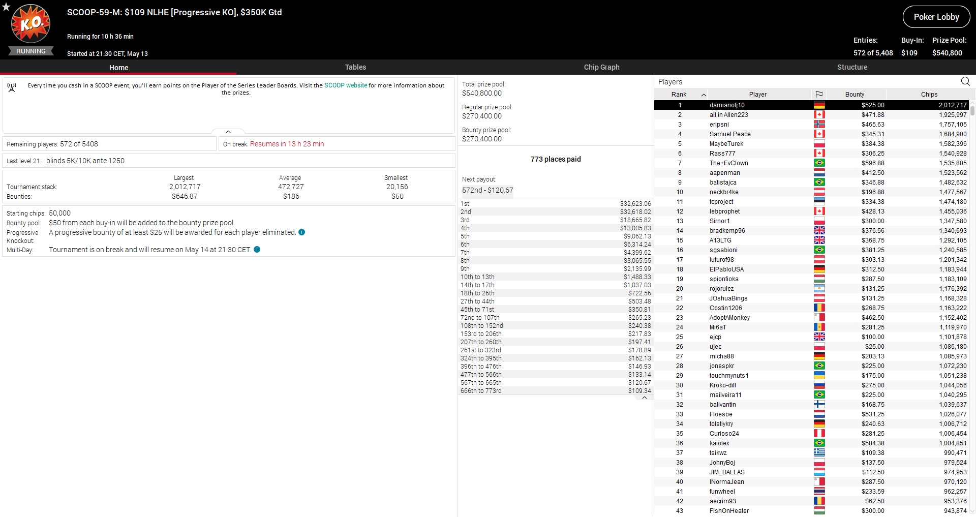Click Curioso24's Peruvian flag

point(819,434)
